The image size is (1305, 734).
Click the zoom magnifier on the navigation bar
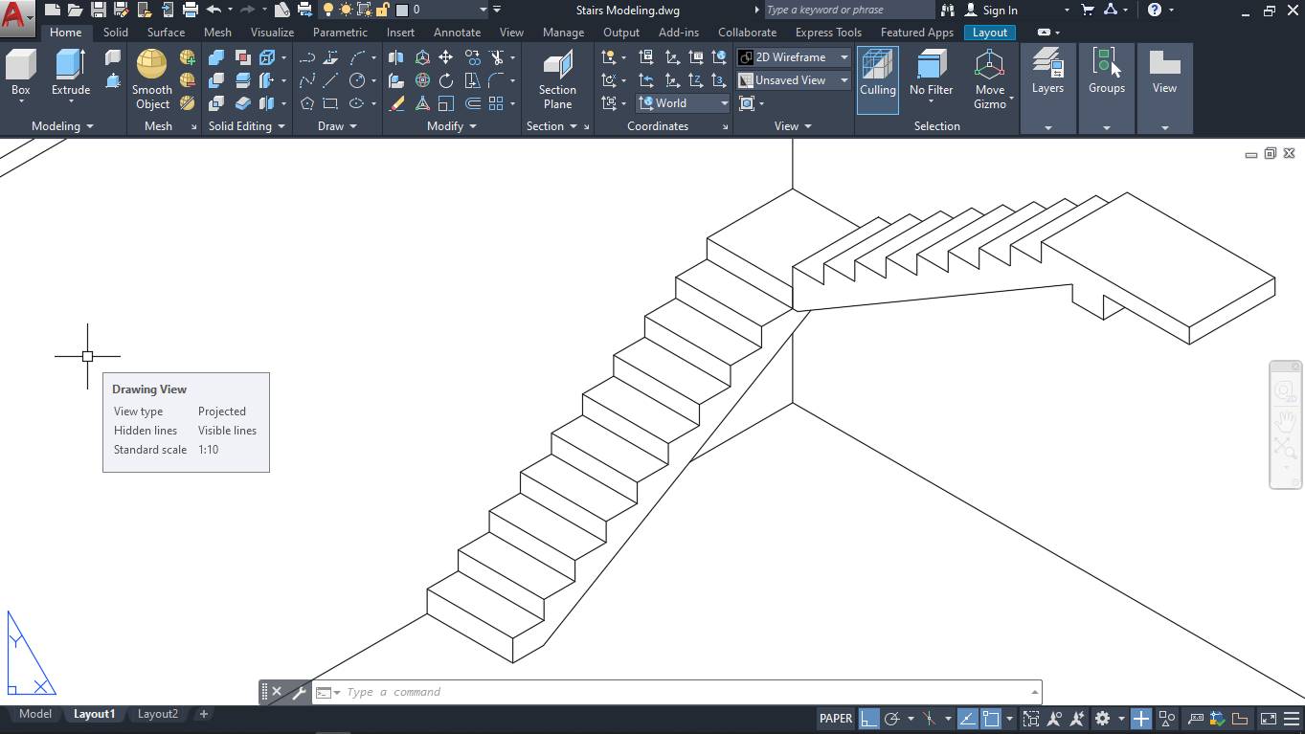point(1285,450)
